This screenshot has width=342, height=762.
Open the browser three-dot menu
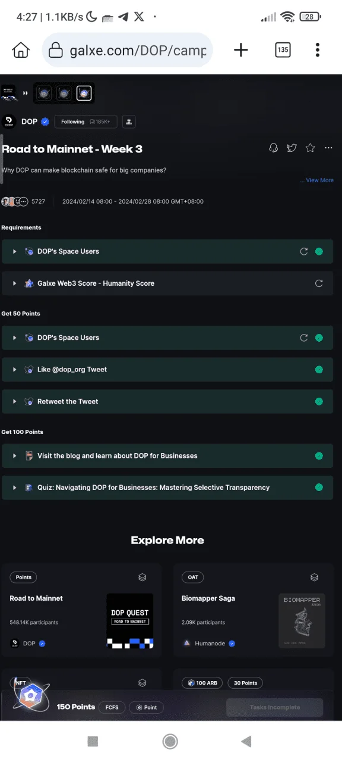coord(318,50)
